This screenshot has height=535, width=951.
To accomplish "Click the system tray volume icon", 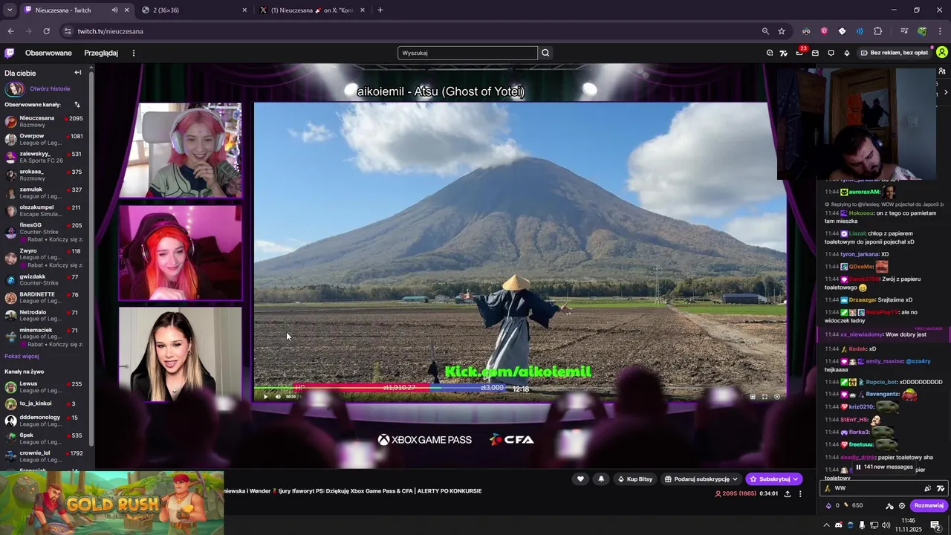I will (886, 525).
